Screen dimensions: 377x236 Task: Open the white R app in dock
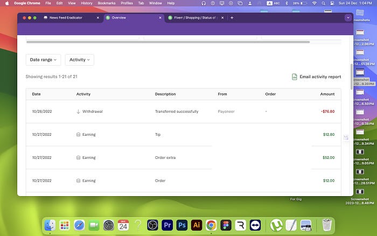point(241,225)
